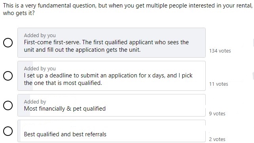Click Added by you label on first option
This screenshot has height=143, width=254.
40,35
